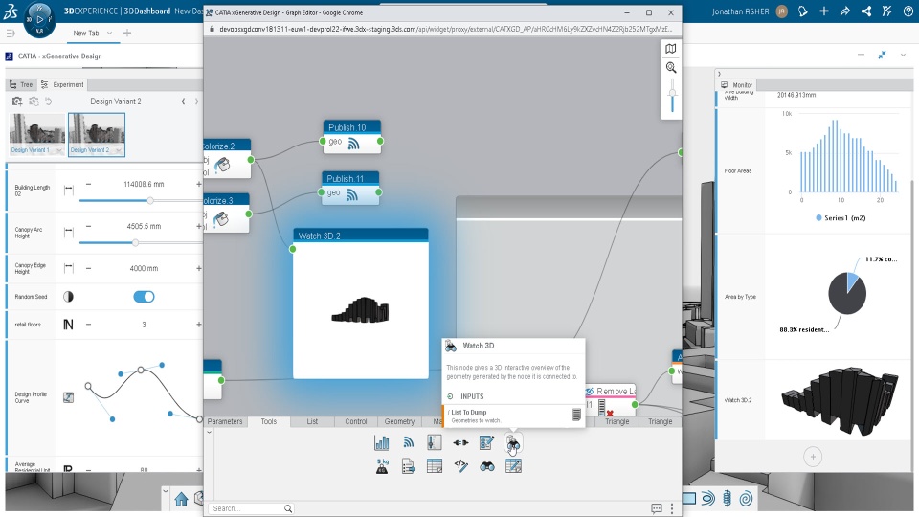Open the Geometry tab in Graph Editor
Screen dimensions: 919x517
coord(399,421)
